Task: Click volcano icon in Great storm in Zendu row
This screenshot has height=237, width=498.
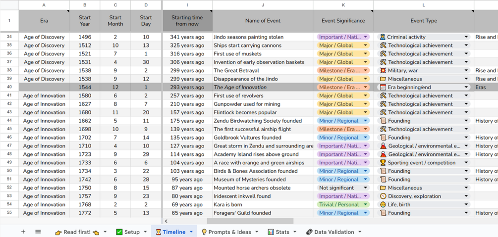Action: click(383, 146)
